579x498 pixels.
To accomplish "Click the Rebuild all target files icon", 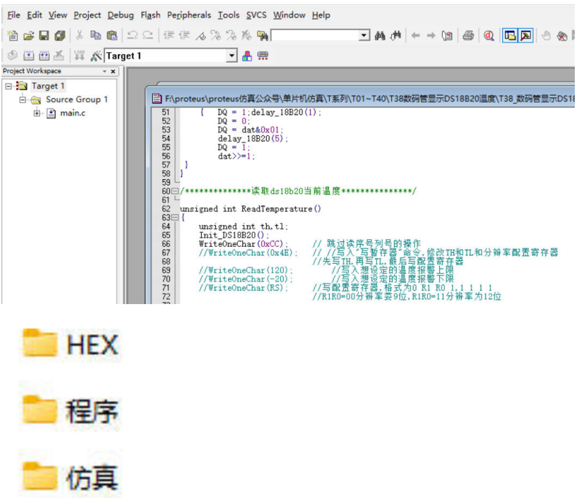I will coord(44,56).
